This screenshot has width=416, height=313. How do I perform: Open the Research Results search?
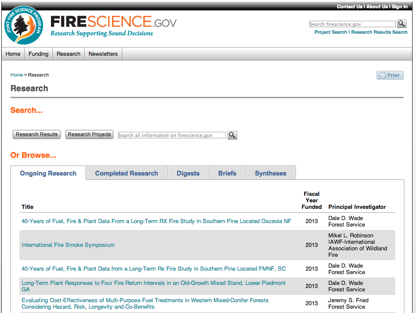coord(37,134)
